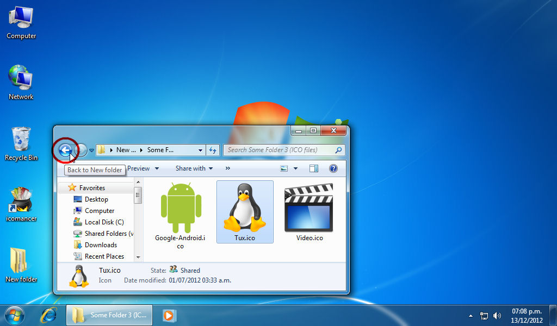557x326 pixels.
Task: Select Desktop in the navigation pane
Action: [x=96, y=199]
